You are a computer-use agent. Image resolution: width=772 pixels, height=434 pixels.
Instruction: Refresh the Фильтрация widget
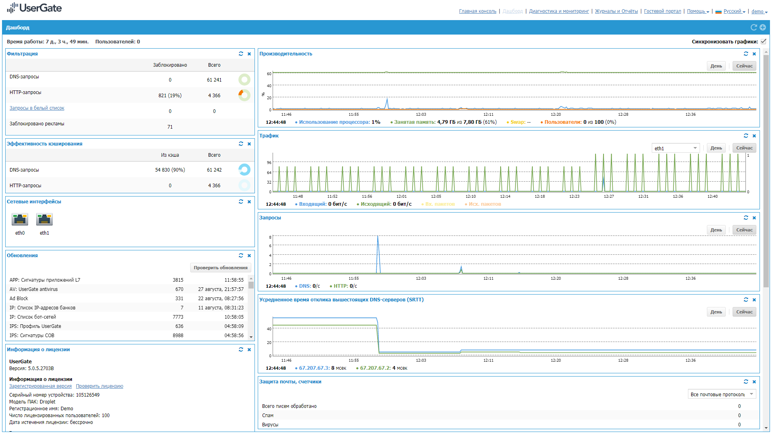[241, 54]
